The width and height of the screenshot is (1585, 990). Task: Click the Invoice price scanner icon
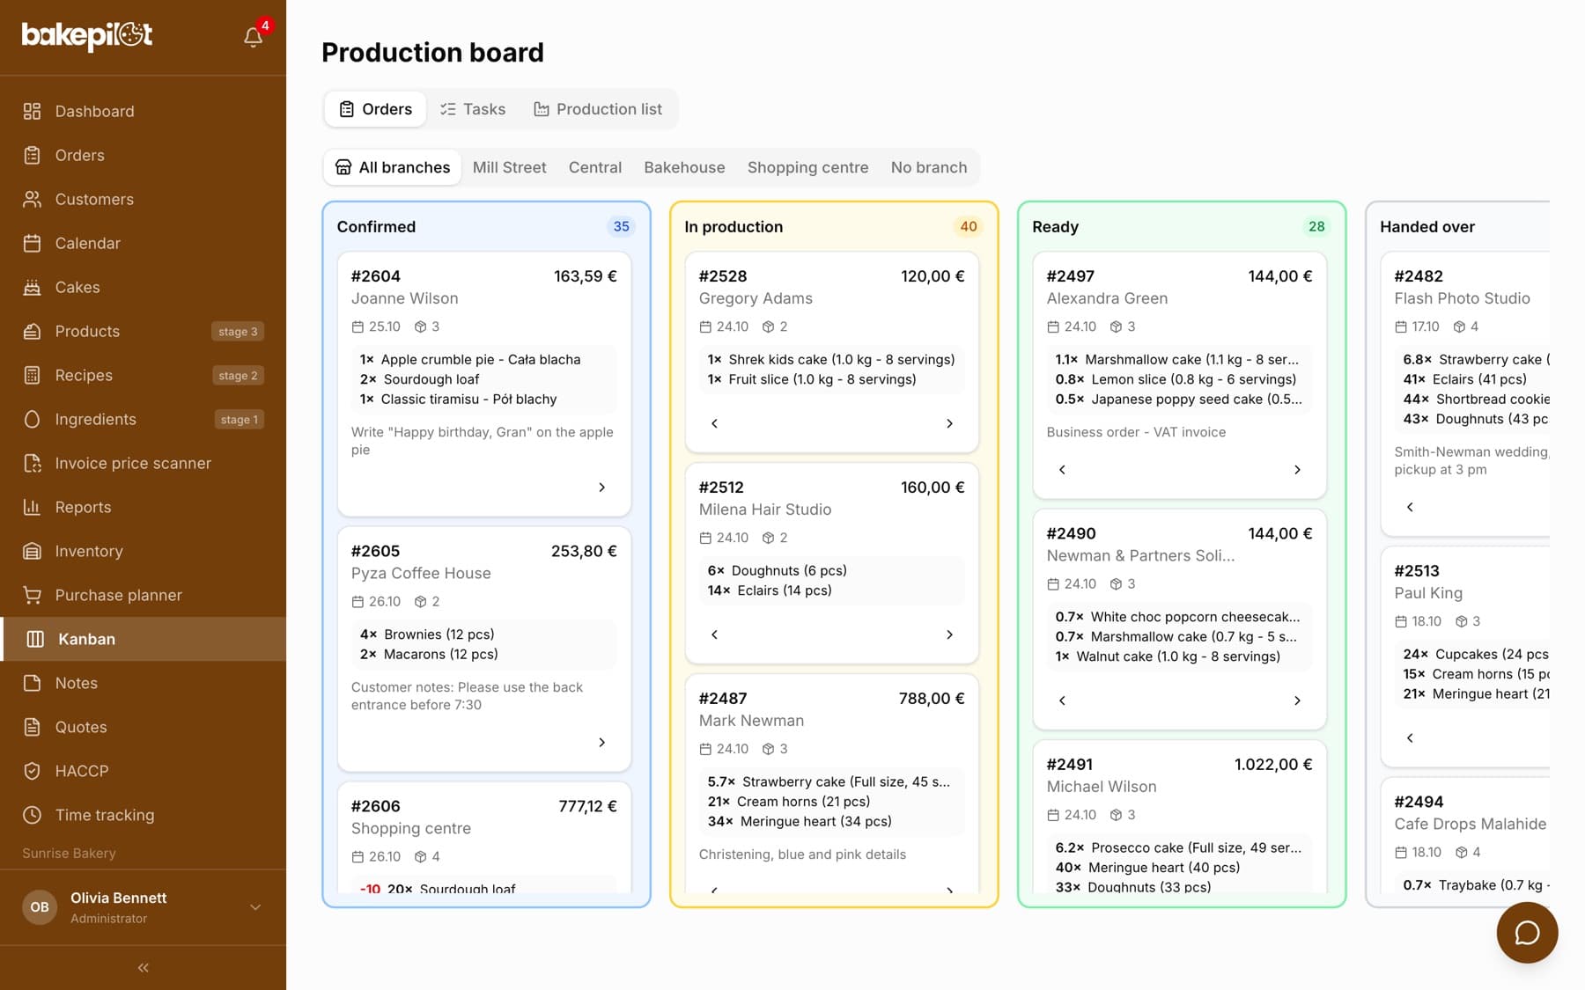(33, 463)
